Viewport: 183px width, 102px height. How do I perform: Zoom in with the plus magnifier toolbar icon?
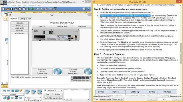click(x=37, y=9)
